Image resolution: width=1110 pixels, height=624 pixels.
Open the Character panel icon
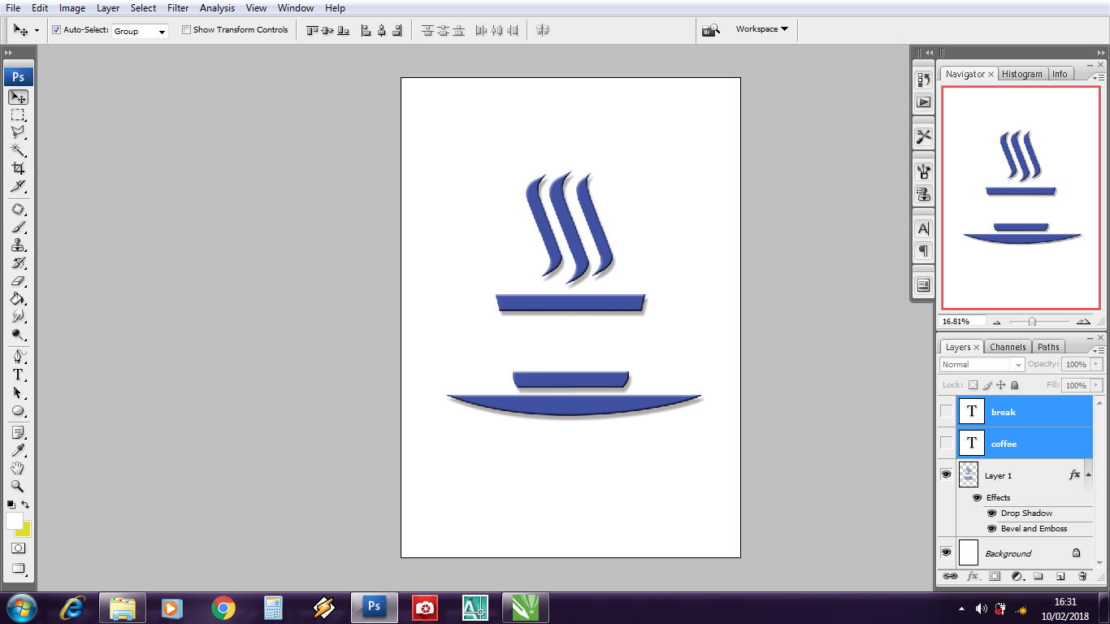(x=924, y=229)
